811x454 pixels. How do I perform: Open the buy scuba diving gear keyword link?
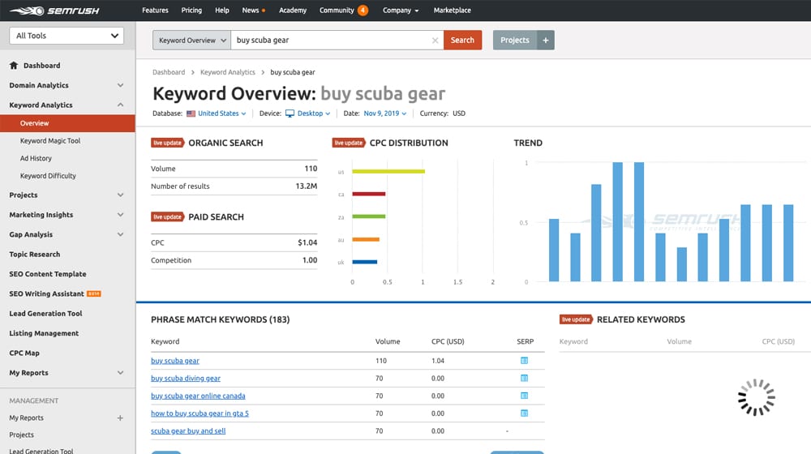click(x=186, y=378)
